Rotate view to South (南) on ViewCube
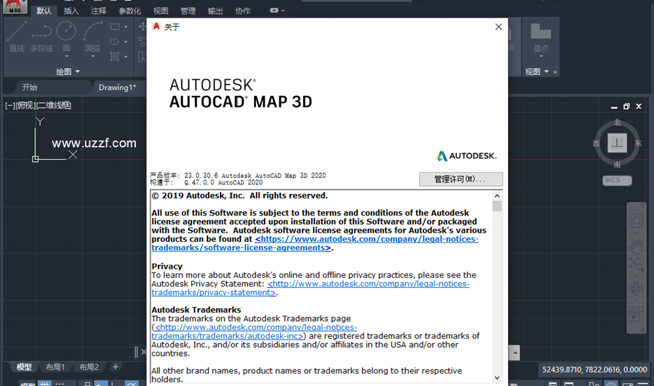Image resolution: width=654 pixels, height=386 pixels. pyautogui.click(x=617, y=164)
